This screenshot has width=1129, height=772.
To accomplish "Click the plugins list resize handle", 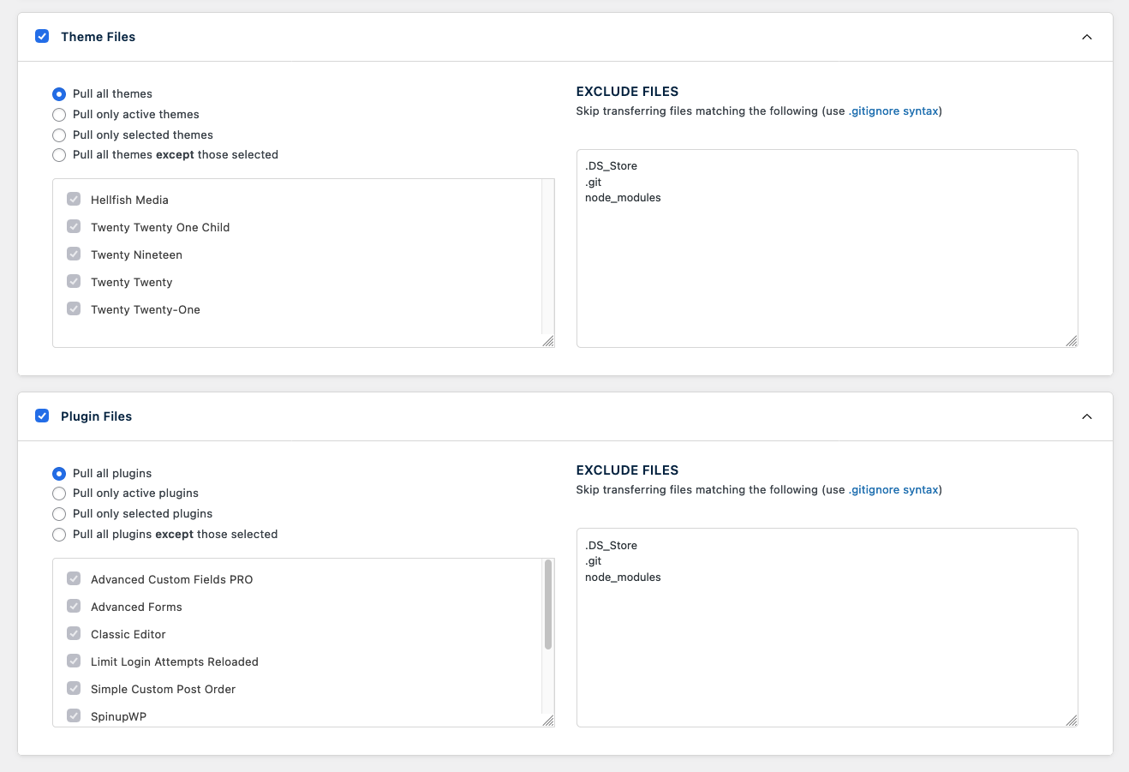I will (548, 721).
